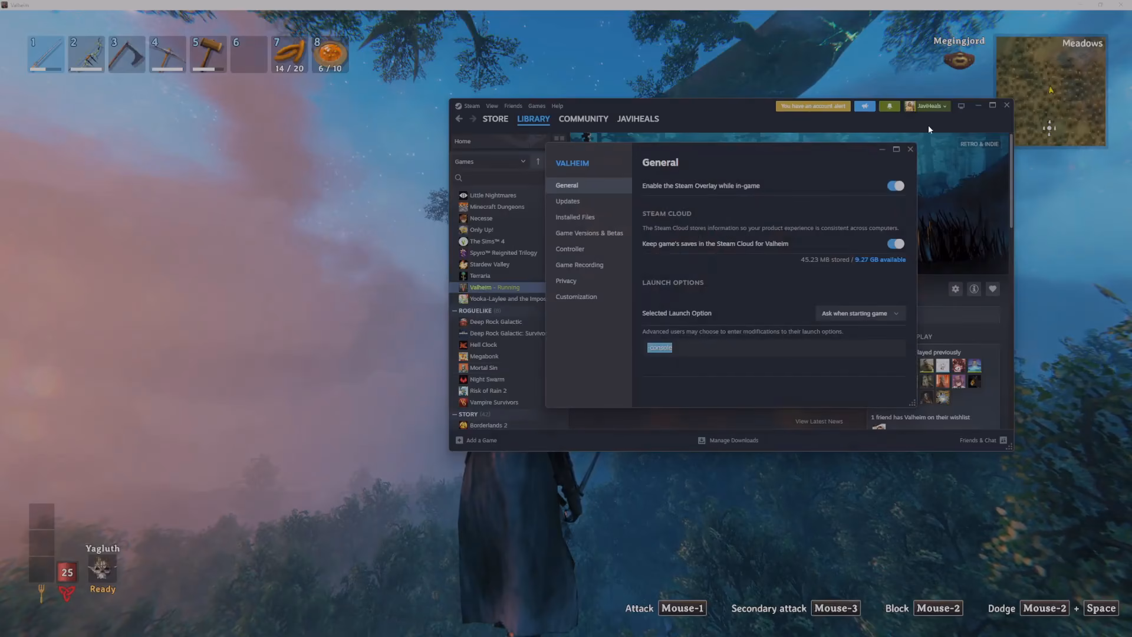Click the Add a Game plus icon
The height and width of the screenshot is (637, 1132).
[x=459, y=440]
